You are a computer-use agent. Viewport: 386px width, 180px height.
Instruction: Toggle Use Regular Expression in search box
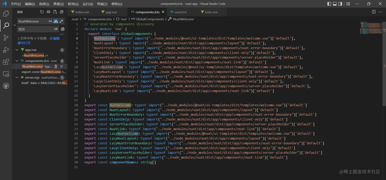click(x=61, y=21)
